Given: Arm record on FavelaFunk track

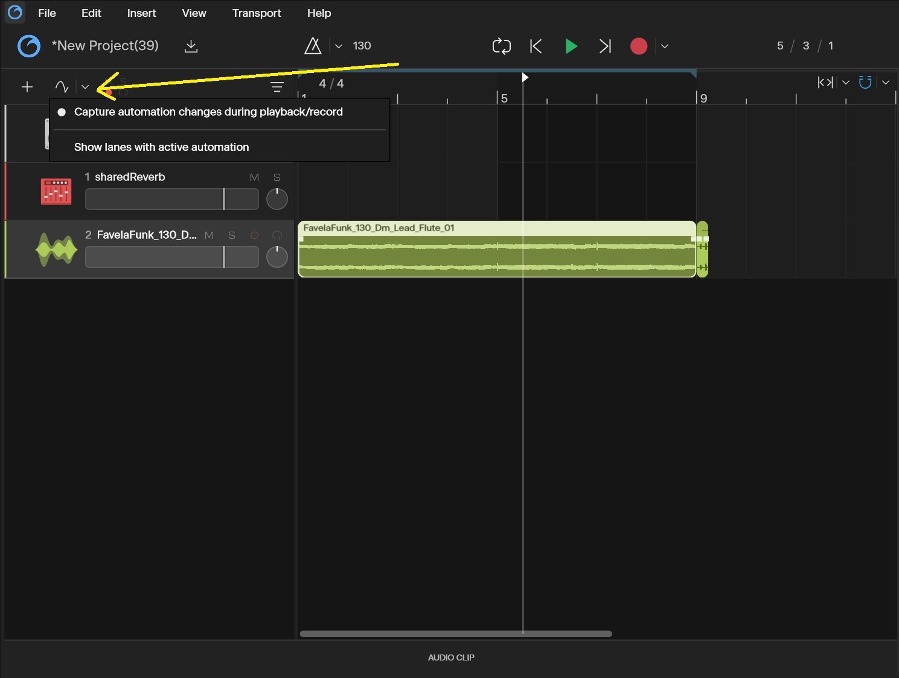Looking at the screenshot, I should pos(255,235).
